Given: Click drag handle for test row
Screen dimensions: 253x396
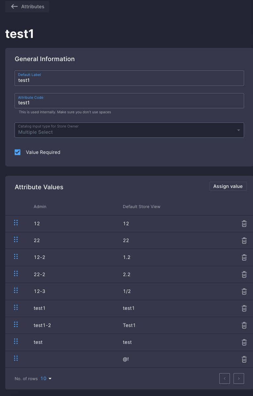Looking at the screenshot, I should [16, 341].
